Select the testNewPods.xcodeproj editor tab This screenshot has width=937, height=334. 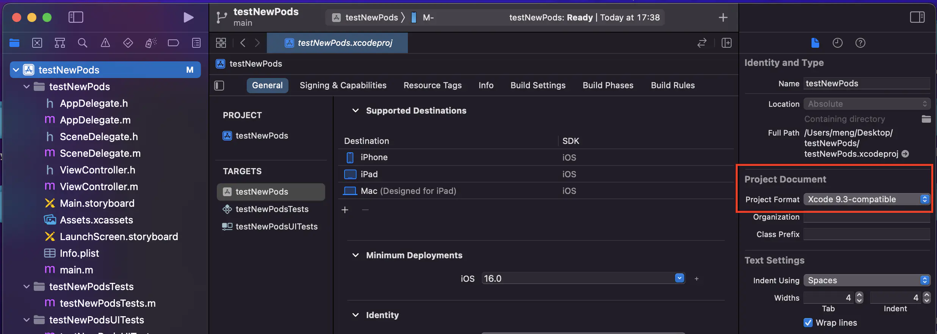pyautogui.click(x=337, y=43)
